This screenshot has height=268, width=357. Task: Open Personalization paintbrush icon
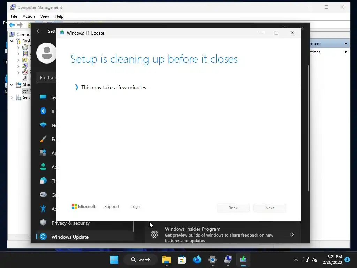coord(43,139)
